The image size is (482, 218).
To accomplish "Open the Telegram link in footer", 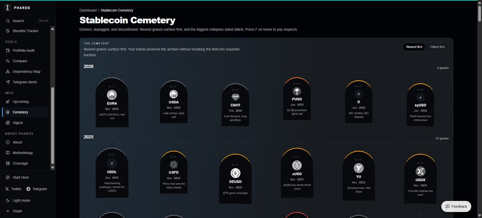I will (37, 189).
